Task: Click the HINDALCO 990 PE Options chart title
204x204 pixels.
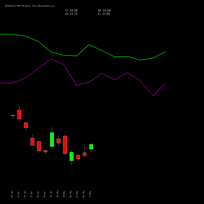Action: pos(29,6)
